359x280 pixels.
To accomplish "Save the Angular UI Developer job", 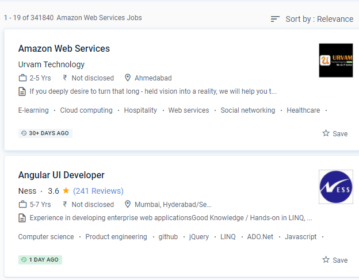I will pyautogui.click(x=335, y=260).
